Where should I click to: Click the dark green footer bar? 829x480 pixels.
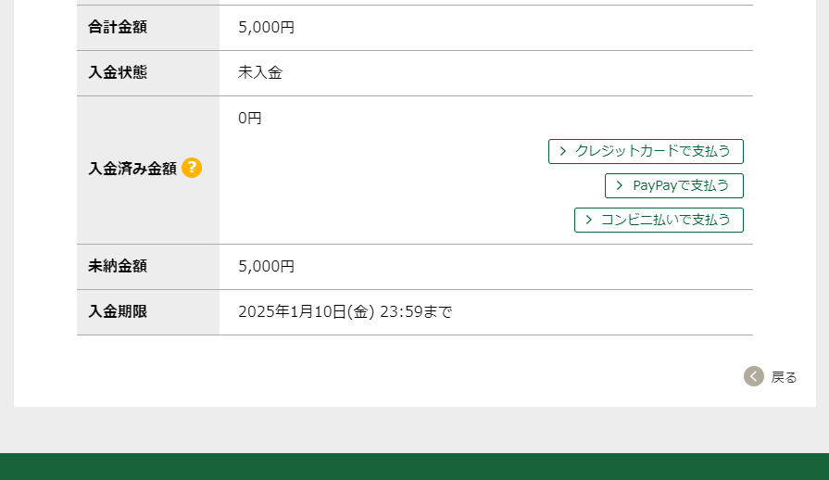pos(414,466)
